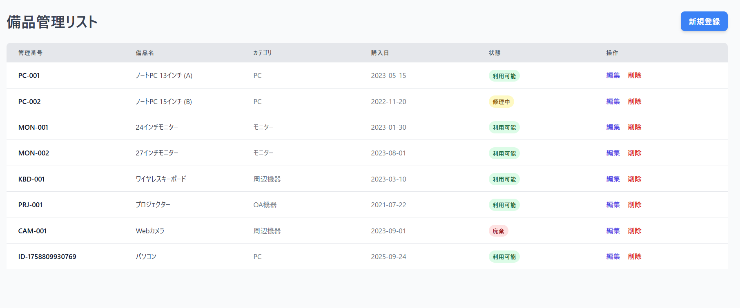The width and height of the screenshot is (740, 308).
Task: Edit the CAM-001 Web camera entry
Action: (x=613, y=231)
